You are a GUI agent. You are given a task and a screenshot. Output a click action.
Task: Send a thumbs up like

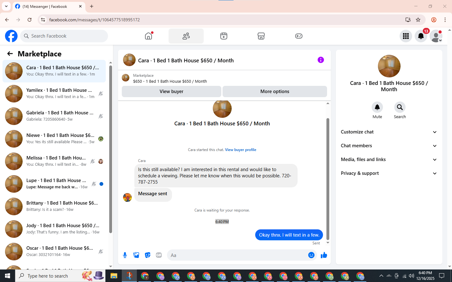(324, 255)
